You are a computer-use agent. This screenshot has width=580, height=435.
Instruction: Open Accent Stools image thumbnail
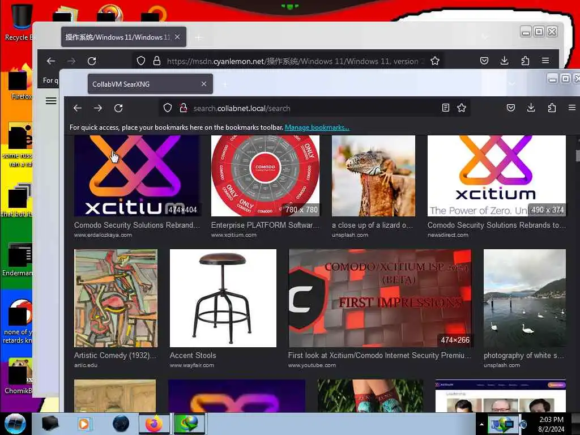223,298
